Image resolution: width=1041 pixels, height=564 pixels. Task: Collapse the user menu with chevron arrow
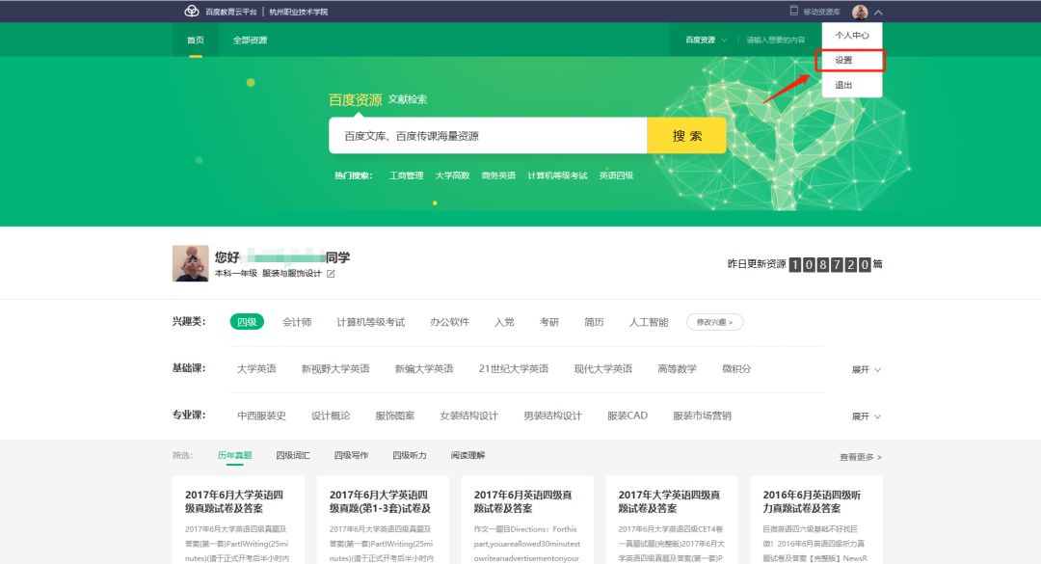tap(878, 12)
